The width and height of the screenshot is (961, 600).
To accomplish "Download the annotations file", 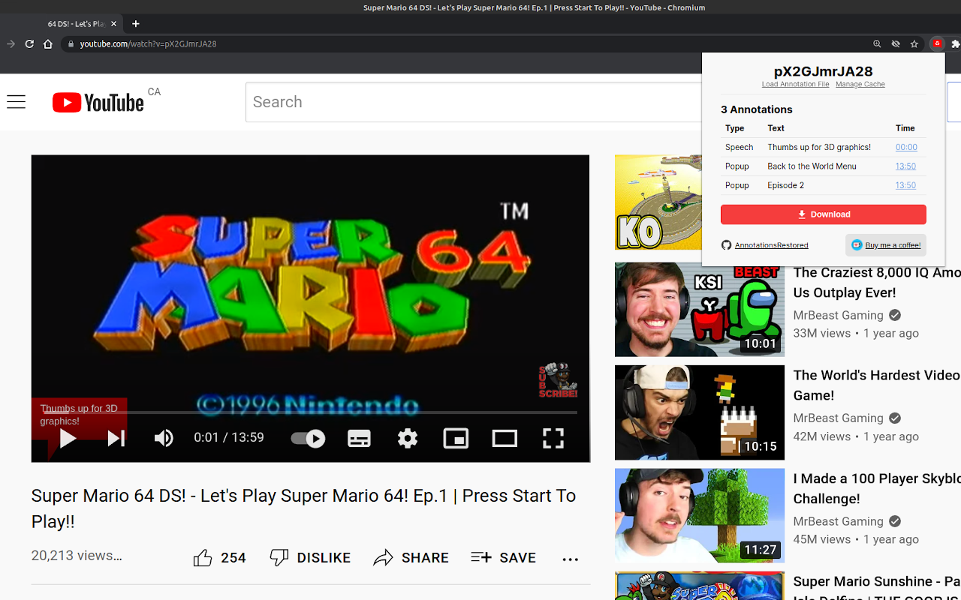I will click(824, 214).
